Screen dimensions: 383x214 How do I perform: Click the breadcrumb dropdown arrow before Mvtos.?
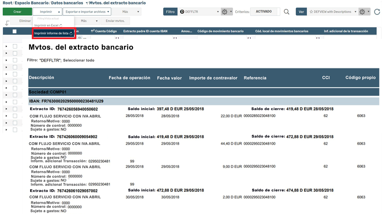87,3
